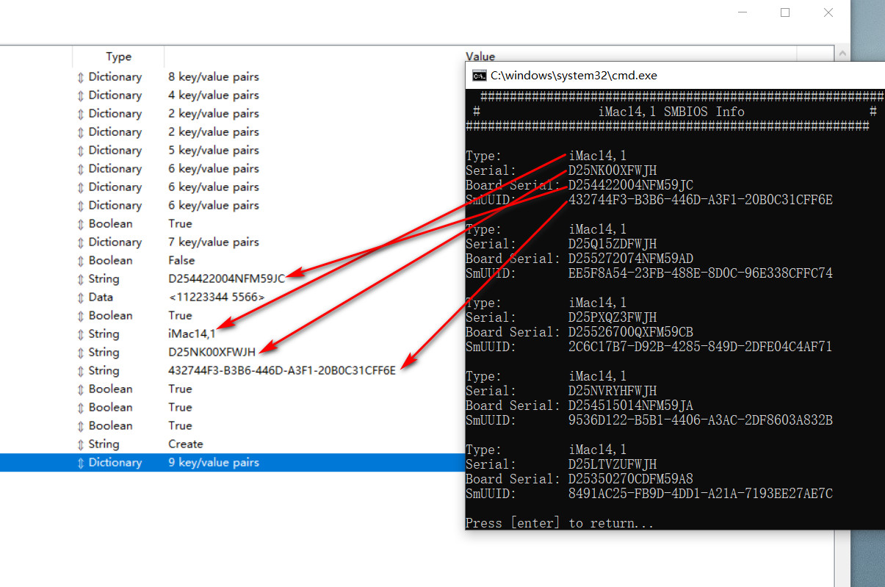This screenshot has height=587, width=885.
Task: Select the '7 key/value pairs' value
Action: [214, 242]
